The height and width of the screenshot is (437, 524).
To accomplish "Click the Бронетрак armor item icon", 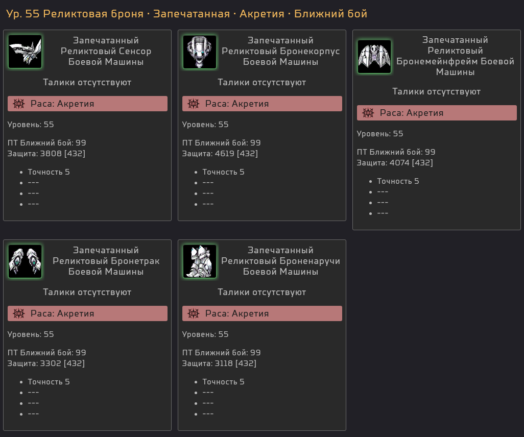I will [25, 261].
